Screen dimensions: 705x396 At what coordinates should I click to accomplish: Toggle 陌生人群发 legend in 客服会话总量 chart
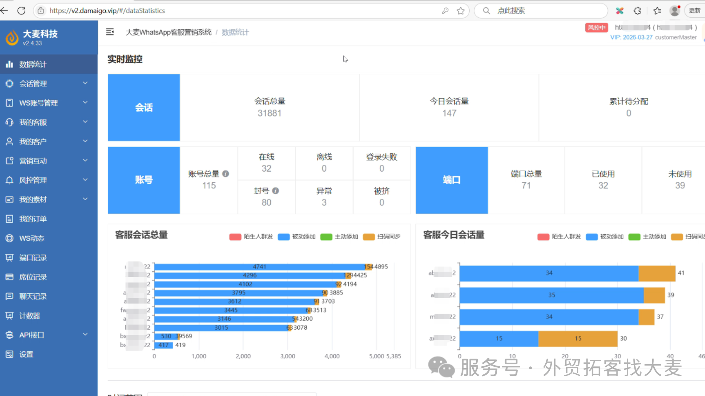click(x=251, y=237)
